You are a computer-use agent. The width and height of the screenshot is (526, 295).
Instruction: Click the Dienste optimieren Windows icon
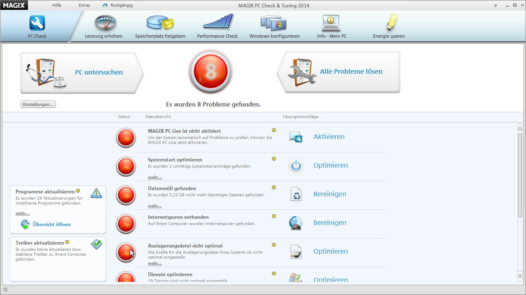(x=296, y=278)
